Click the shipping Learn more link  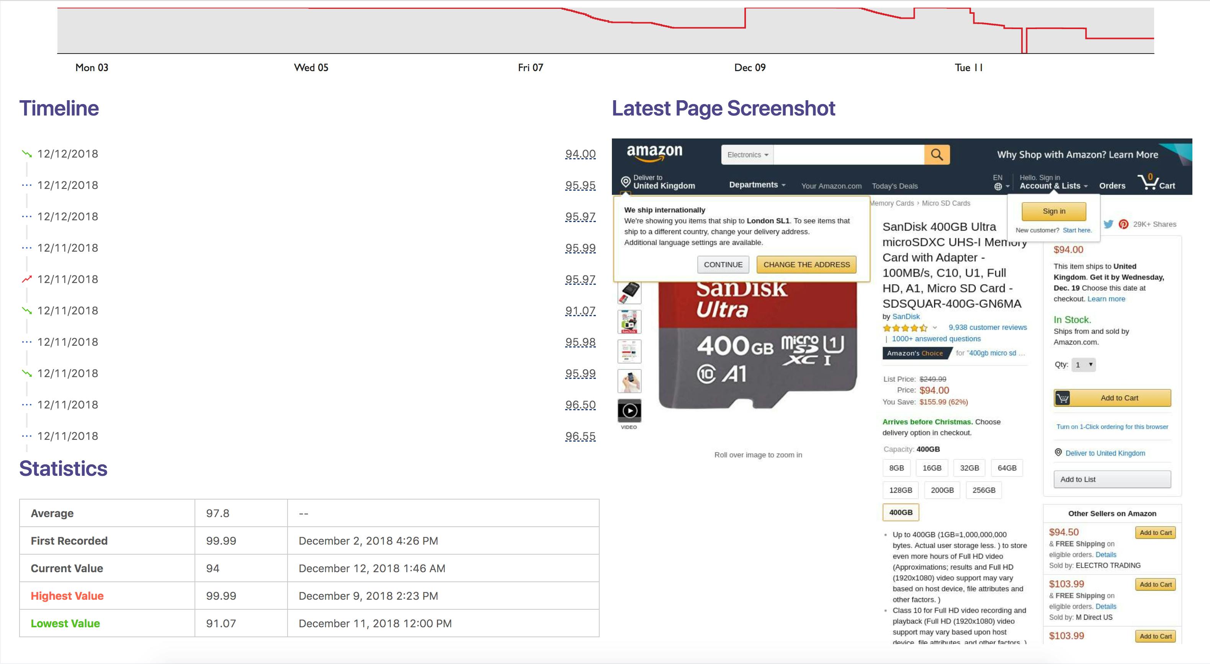click(1106, 299)
